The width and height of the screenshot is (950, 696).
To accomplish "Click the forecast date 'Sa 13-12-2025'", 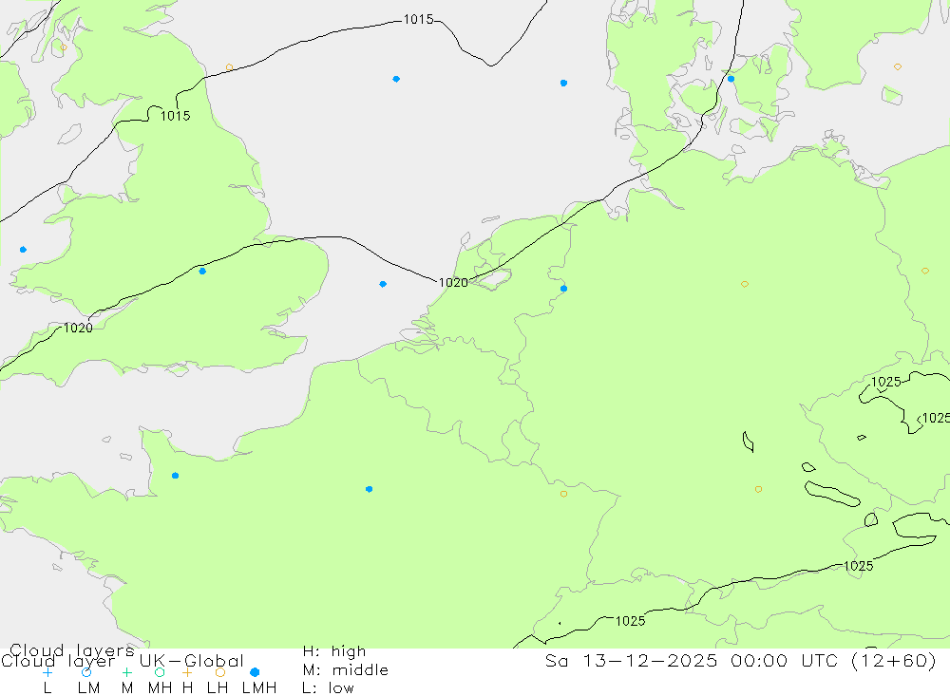I will click(x=632, y=660).
